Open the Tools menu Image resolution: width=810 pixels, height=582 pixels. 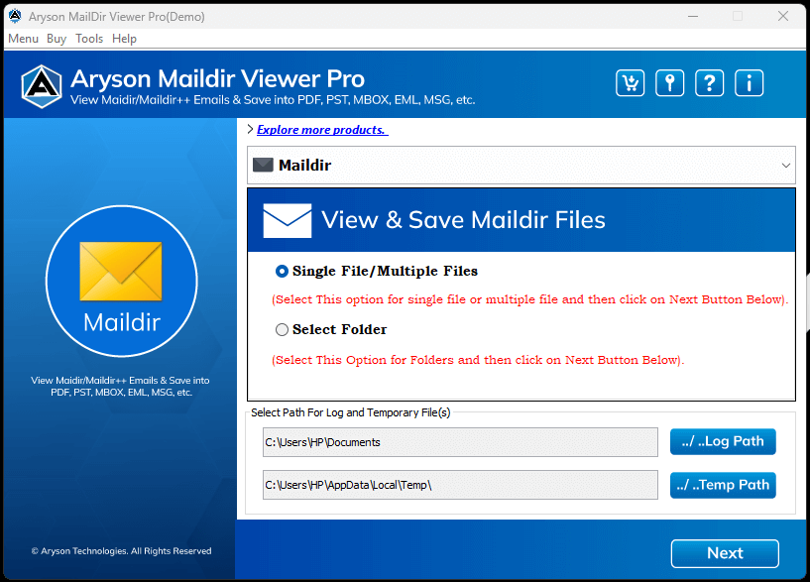89,39
